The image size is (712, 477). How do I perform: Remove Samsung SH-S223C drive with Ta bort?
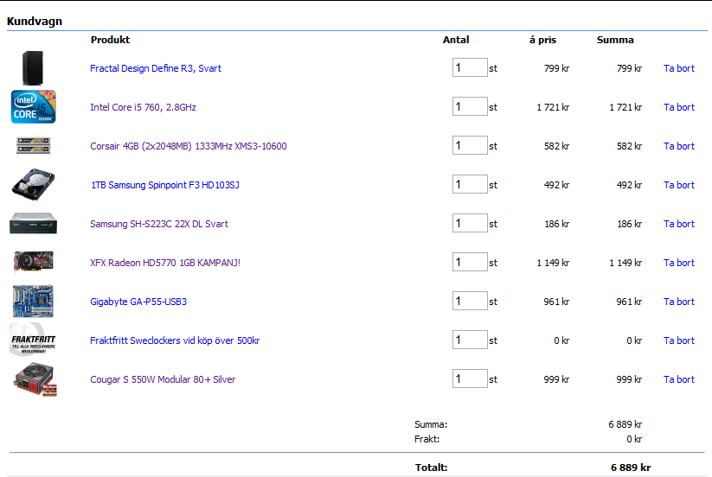(x=678, y=224)
